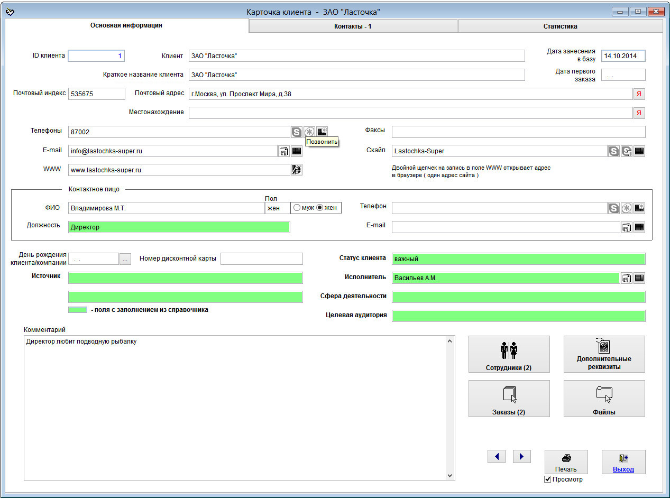Toggle the Просмотр checkbox
Image resolution: width=670 pixels, height=499 pixels.
(x=548, y=479)
